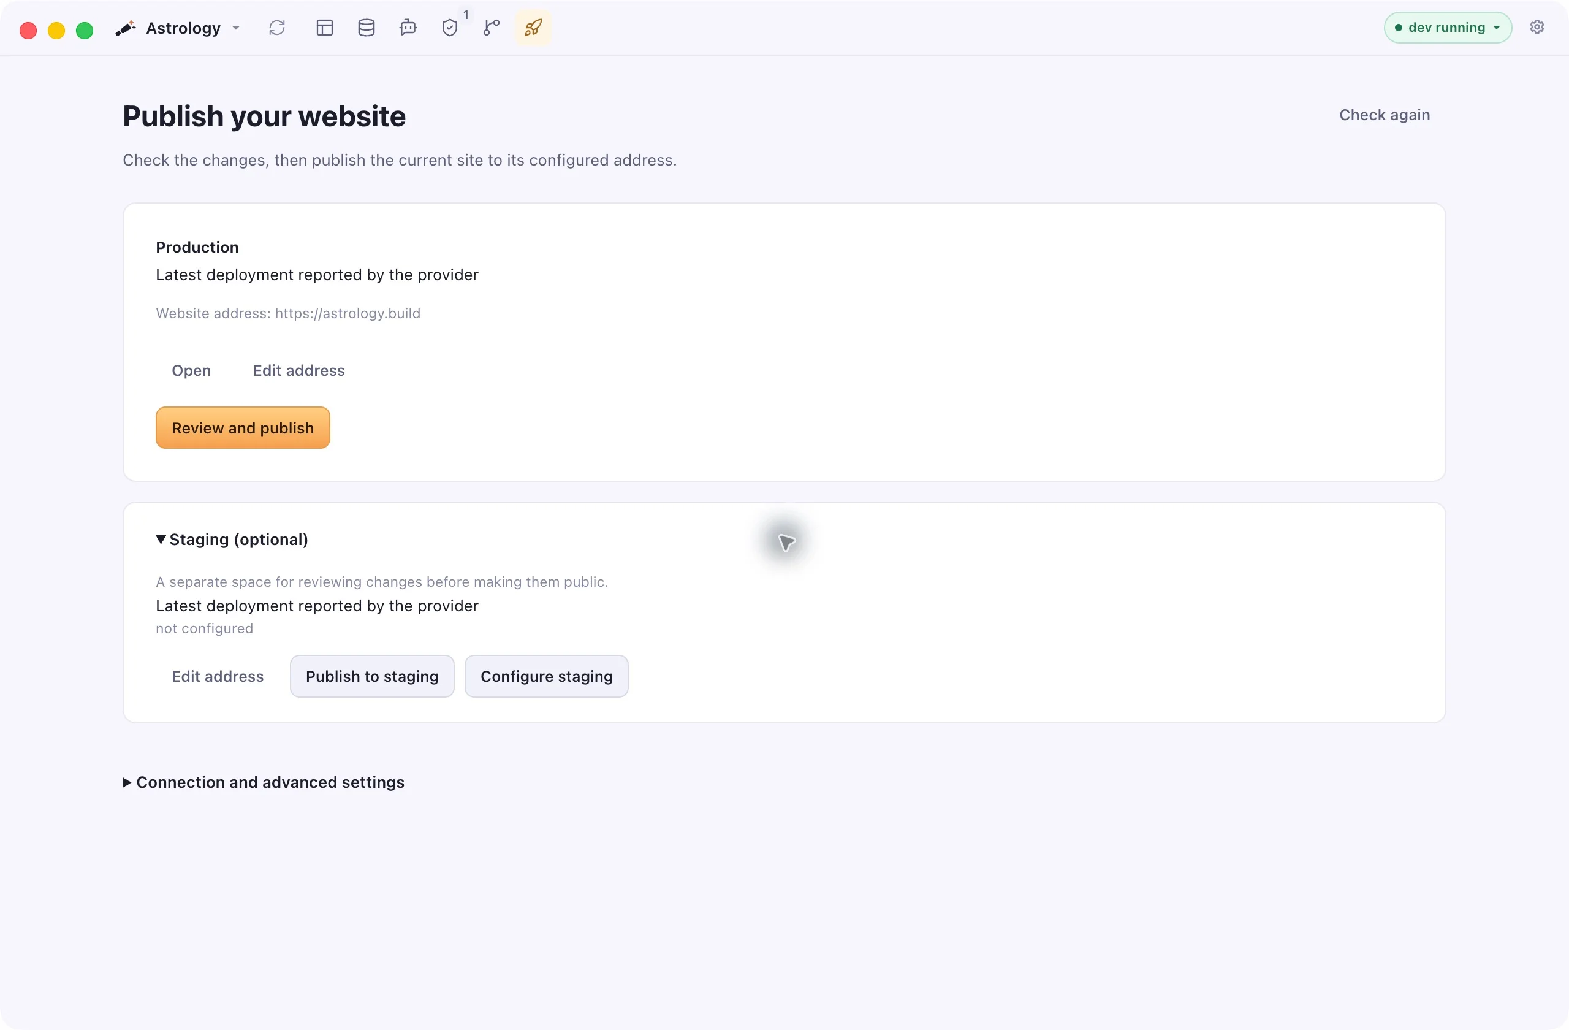This screenshot has width=1569, height=1030.
Task: Open the settings gear icon
Action: click(x=1537, y=27)
